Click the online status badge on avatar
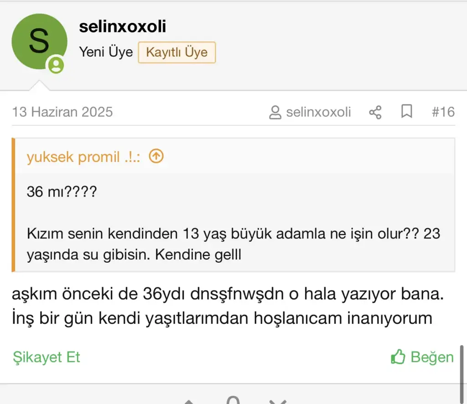Viewport: 467px width, 404px height. (x=56, y=65)
